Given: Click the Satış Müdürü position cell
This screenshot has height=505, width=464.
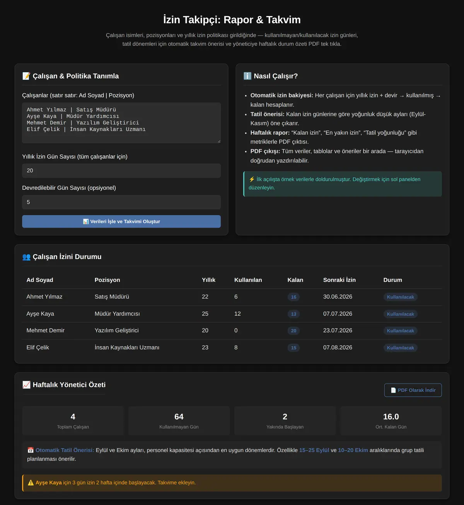Looking at the screenshot, I should pyautogui.click(x=112, y=297).
